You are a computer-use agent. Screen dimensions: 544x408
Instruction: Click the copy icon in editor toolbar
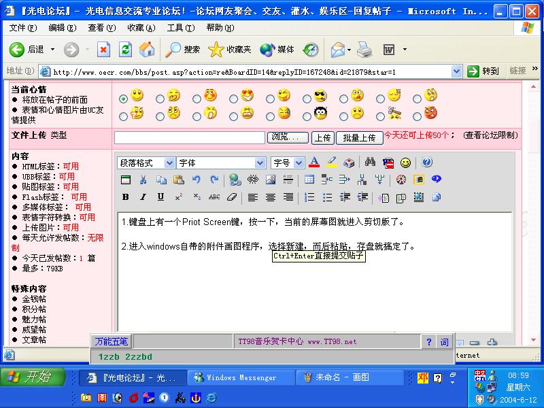coord(161,180)
